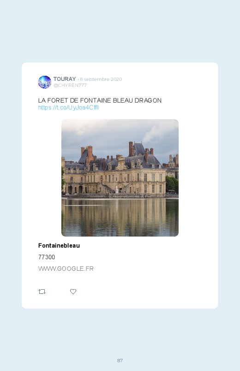Open the TOURAY profile avatar

click(x=45, y=82)
